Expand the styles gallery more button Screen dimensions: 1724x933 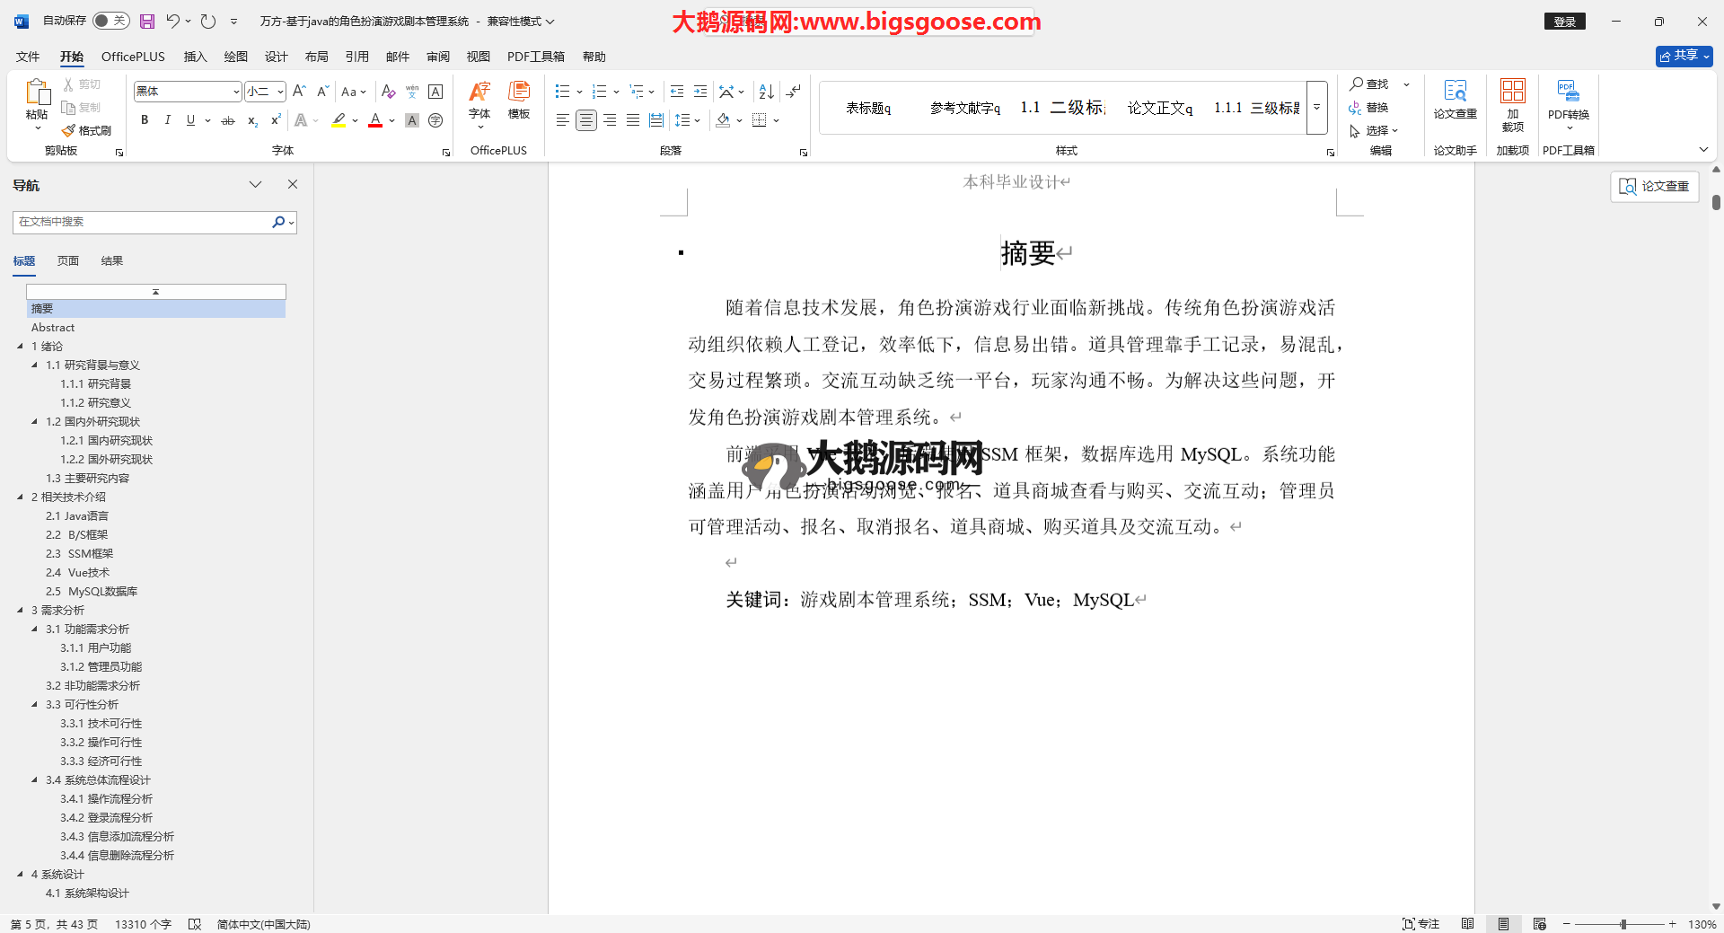[1316, 107]
